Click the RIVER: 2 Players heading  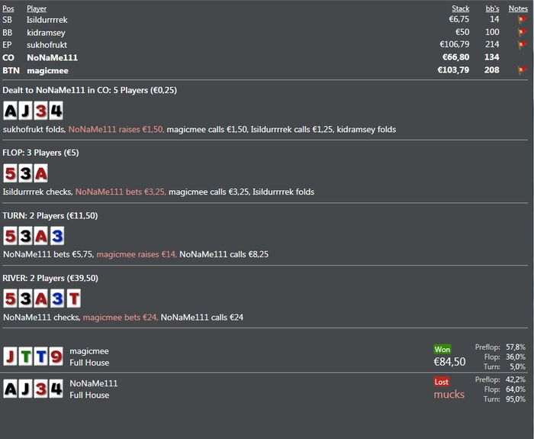[50, 278]
